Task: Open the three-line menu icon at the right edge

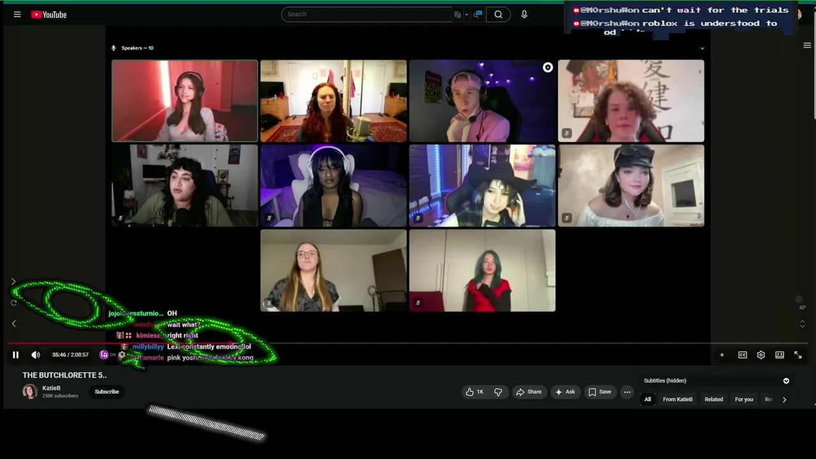Action: point(807,45)
